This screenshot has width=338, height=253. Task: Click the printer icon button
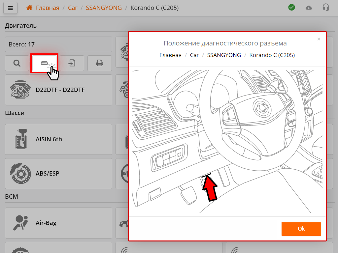click(x=99, y=63)
